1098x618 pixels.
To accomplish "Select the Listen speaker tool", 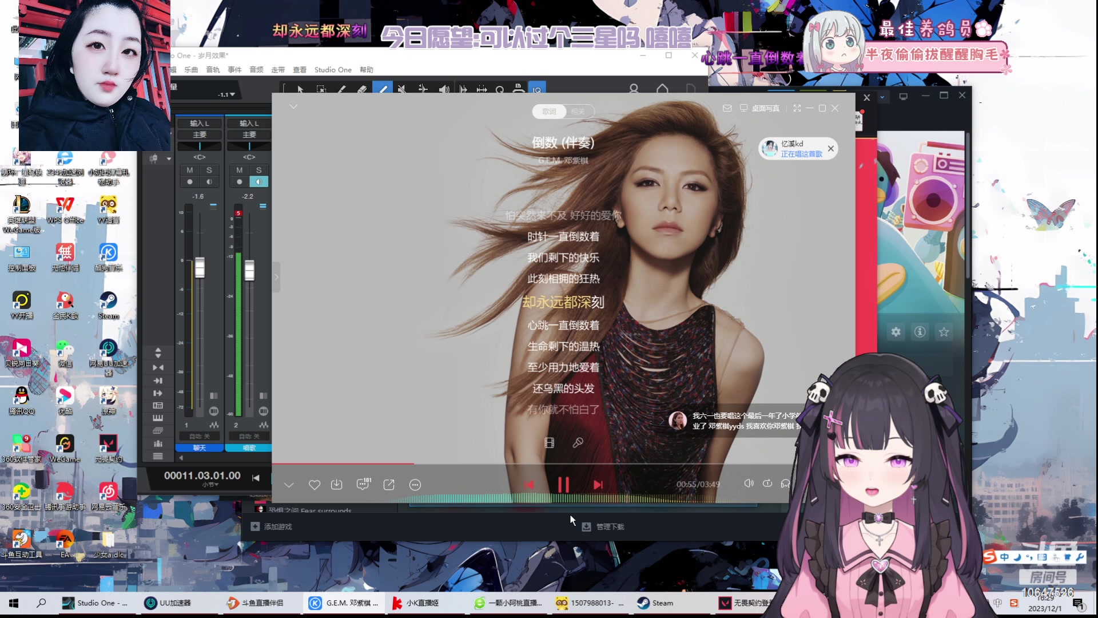I will 444,89.
